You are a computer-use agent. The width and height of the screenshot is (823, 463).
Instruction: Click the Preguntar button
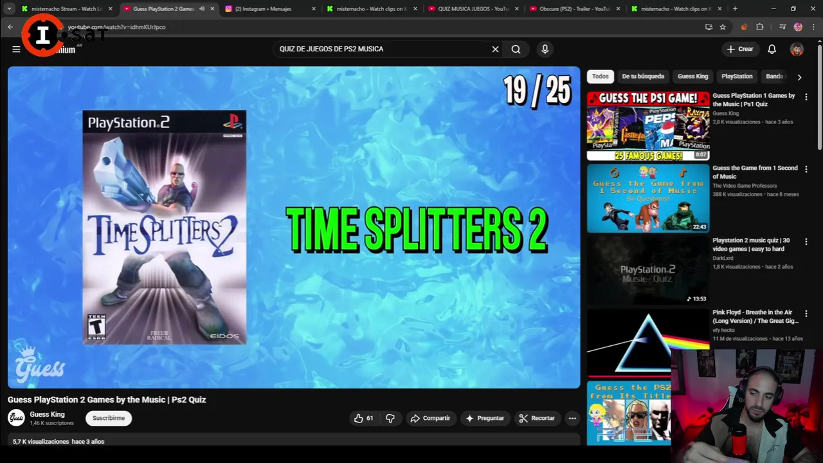[484, 418]
